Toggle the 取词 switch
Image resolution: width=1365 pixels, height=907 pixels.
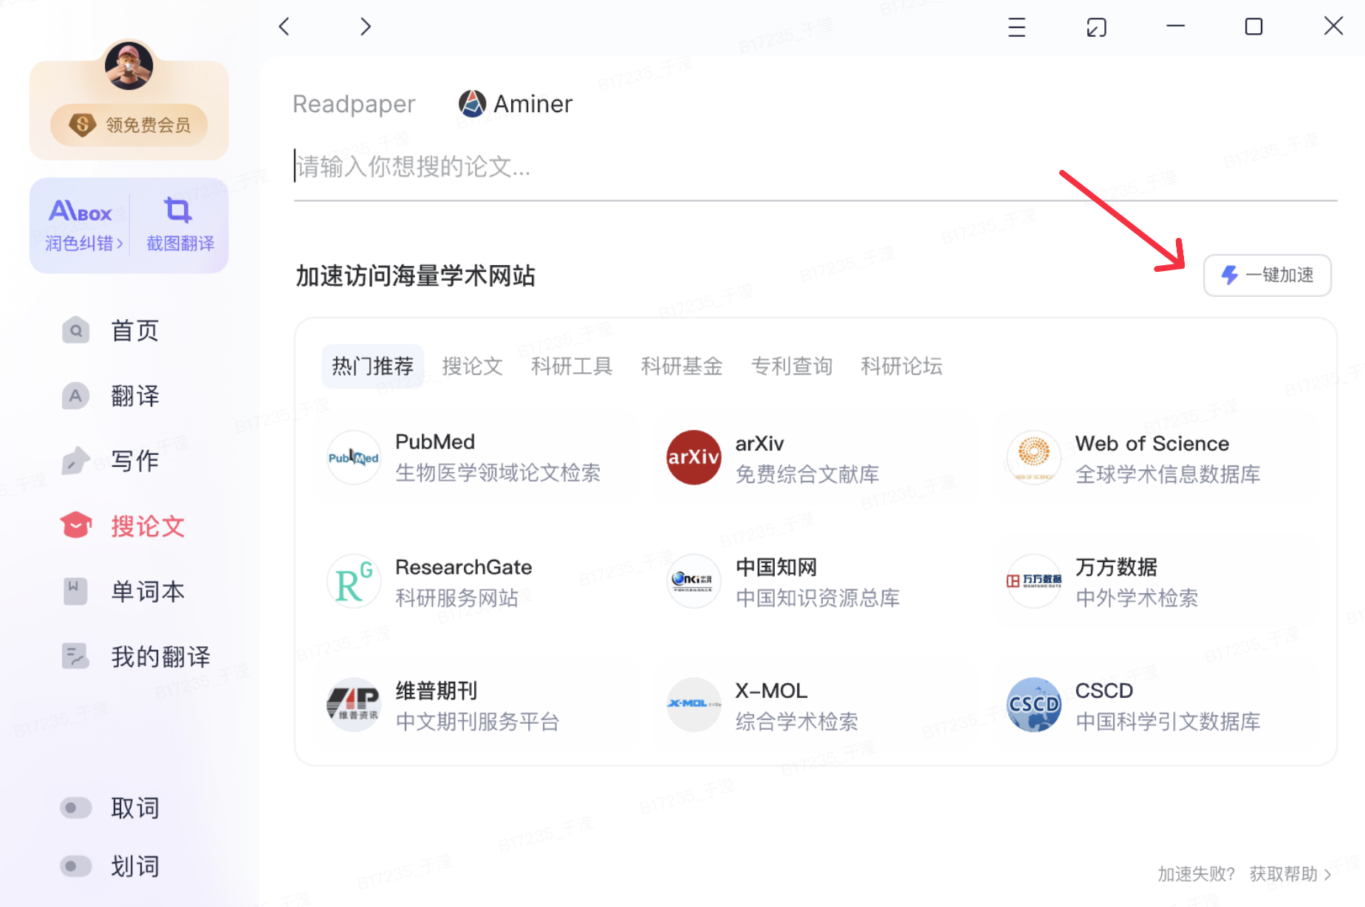[75, 808]
